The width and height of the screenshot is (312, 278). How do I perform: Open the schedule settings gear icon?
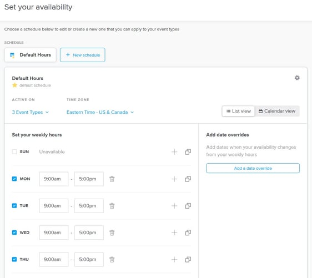297,78
